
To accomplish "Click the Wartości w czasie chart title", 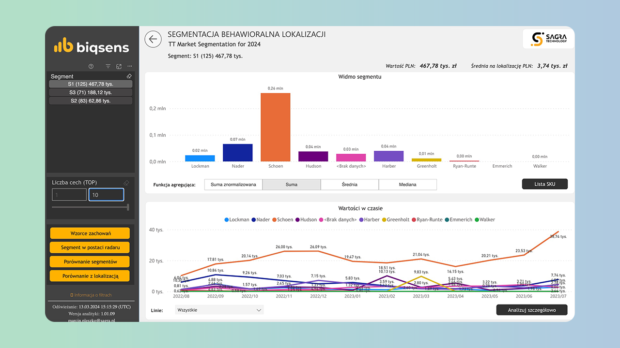I will point(360,208).
